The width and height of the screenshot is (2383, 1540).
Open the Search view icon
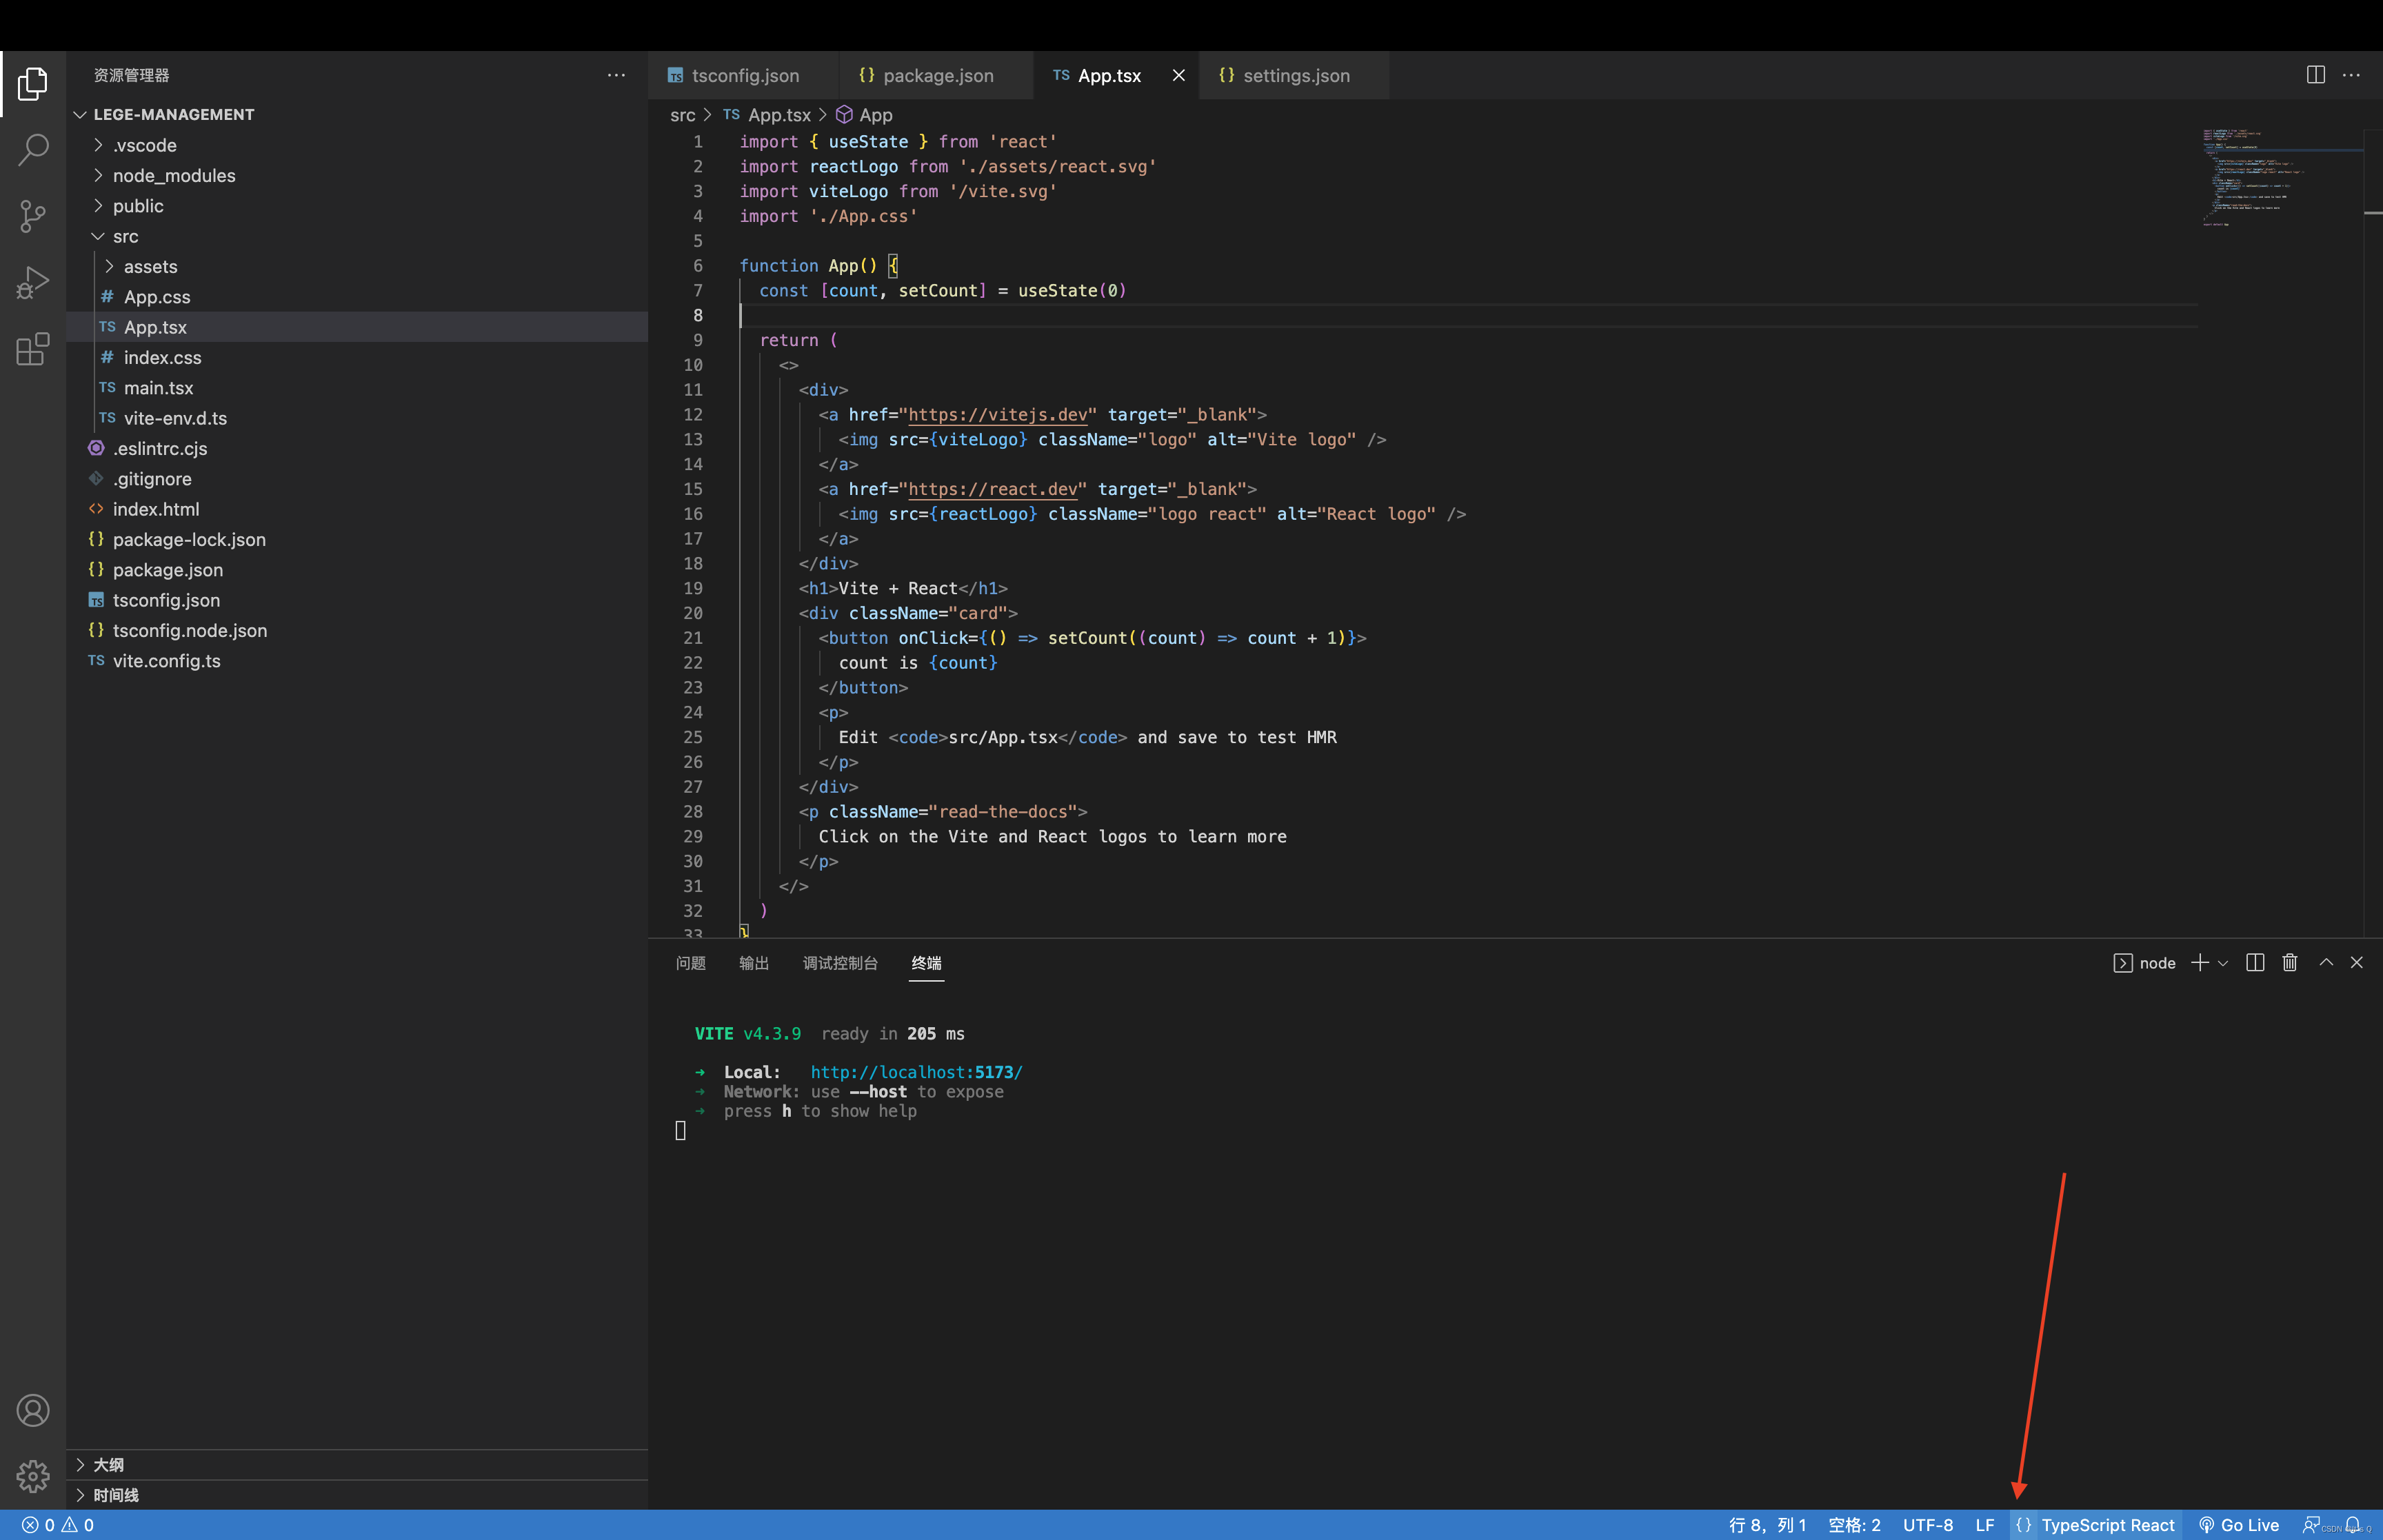pyautogui.click(x=32, y=150)
